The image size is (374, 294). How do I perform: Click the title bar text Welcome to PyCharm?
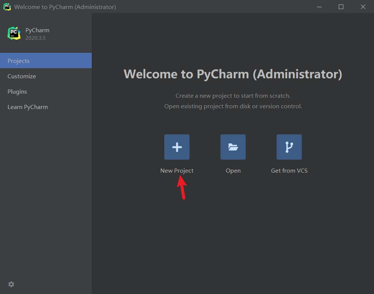coord(65,7)
